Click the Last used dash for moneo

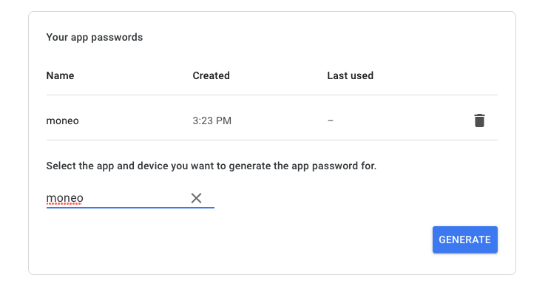coord(331,120)
